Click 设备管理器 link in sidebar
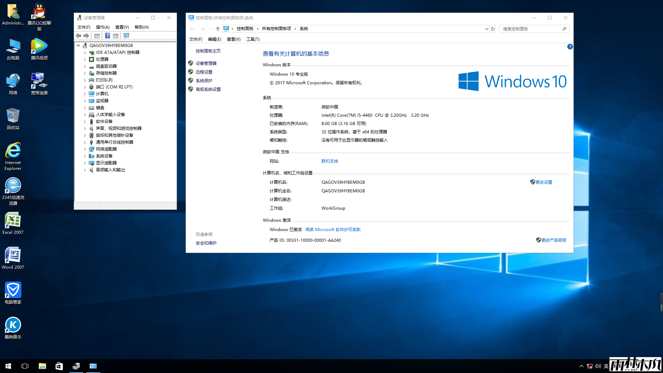This screenshot has height=373, width=663. coord(206,63)
